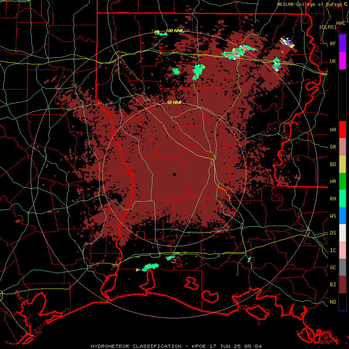The width and height of the screenshot is (349, 349).
Task: Click the white DS legend swatch
Action: tap(342, 233)
